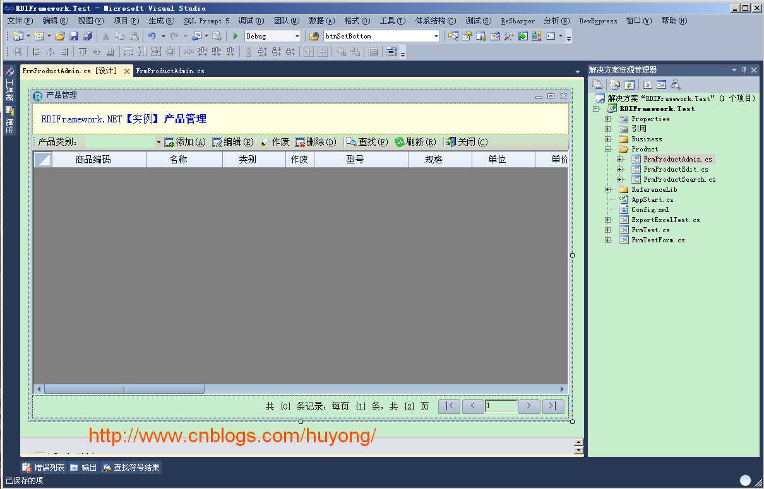Click the Bring to Front layout icon

[x=341, y=52]
